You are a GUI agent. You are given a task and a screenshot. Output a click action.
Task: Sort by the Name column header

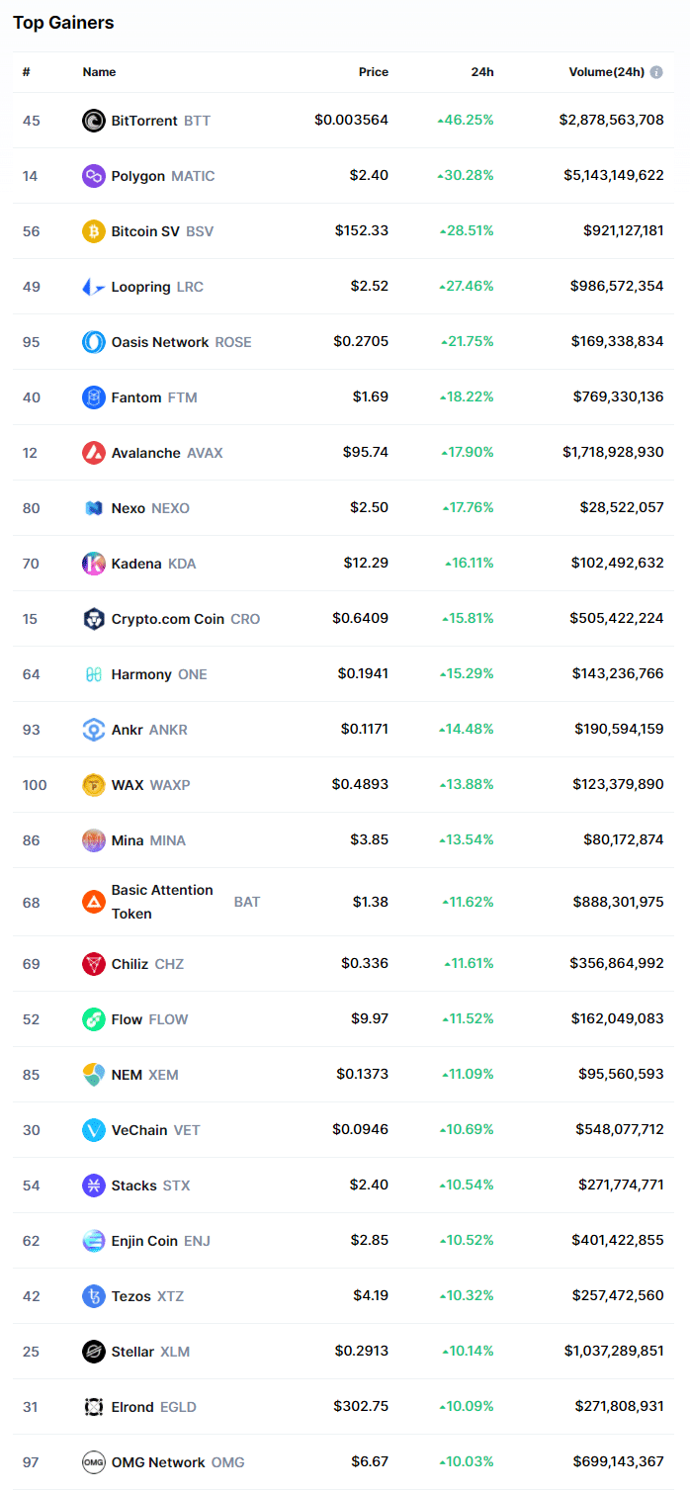pos(99,72)
